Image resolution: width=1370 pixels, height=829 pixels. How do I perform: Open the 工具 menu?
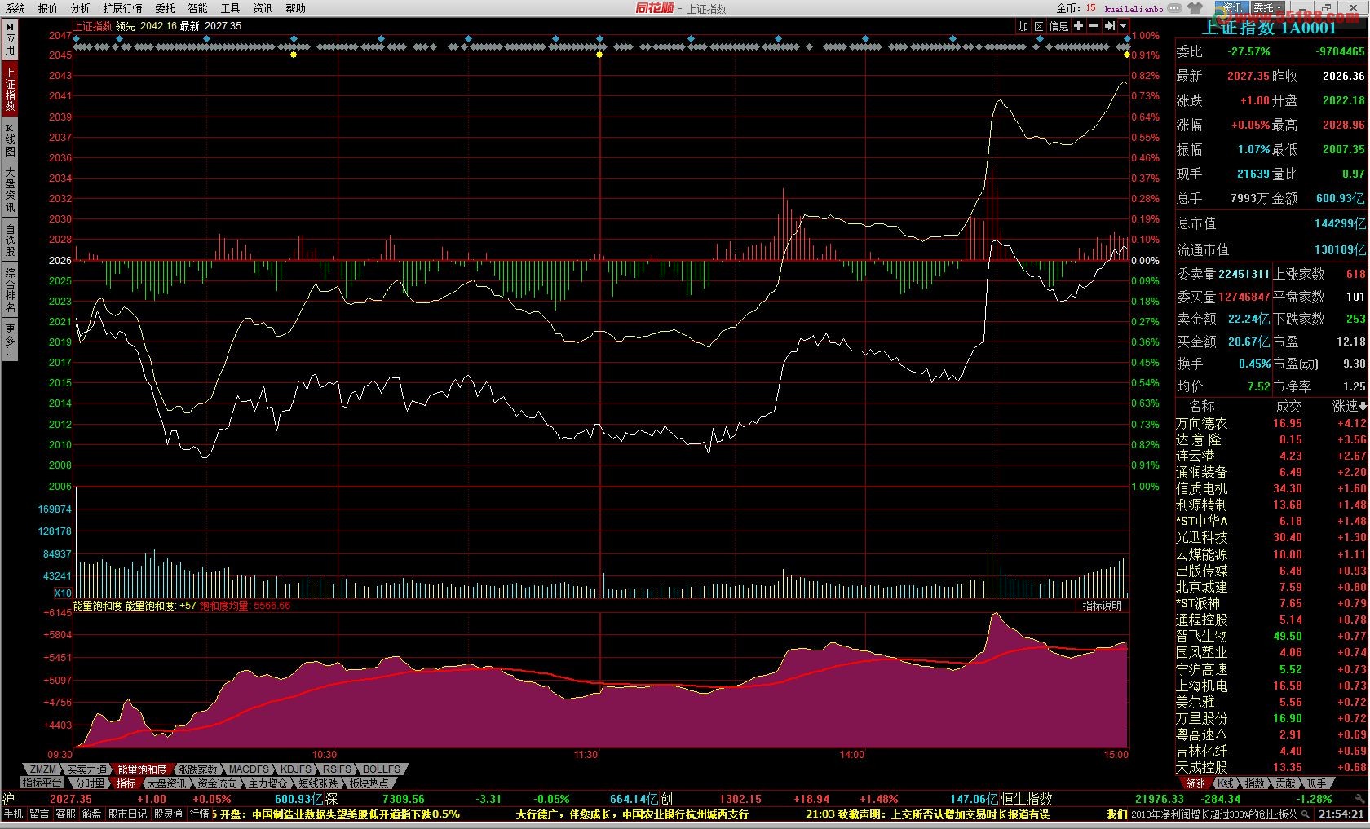point(230,8)
